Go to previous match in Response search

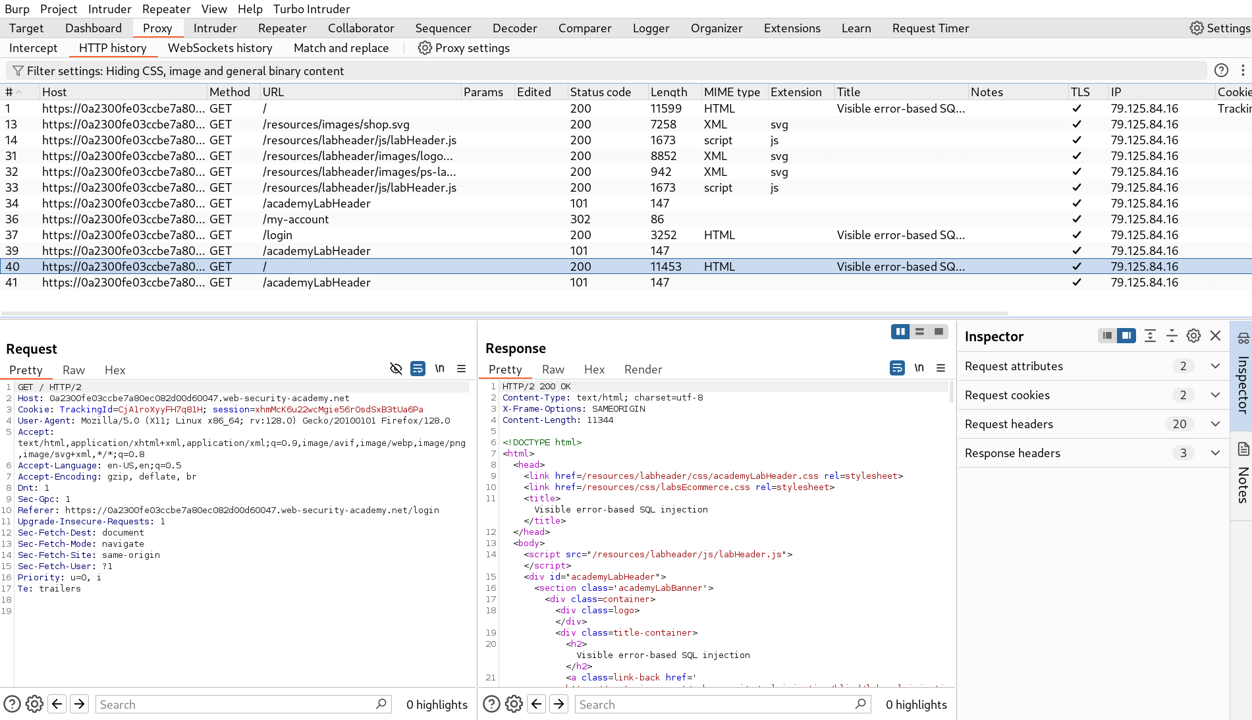537,704
